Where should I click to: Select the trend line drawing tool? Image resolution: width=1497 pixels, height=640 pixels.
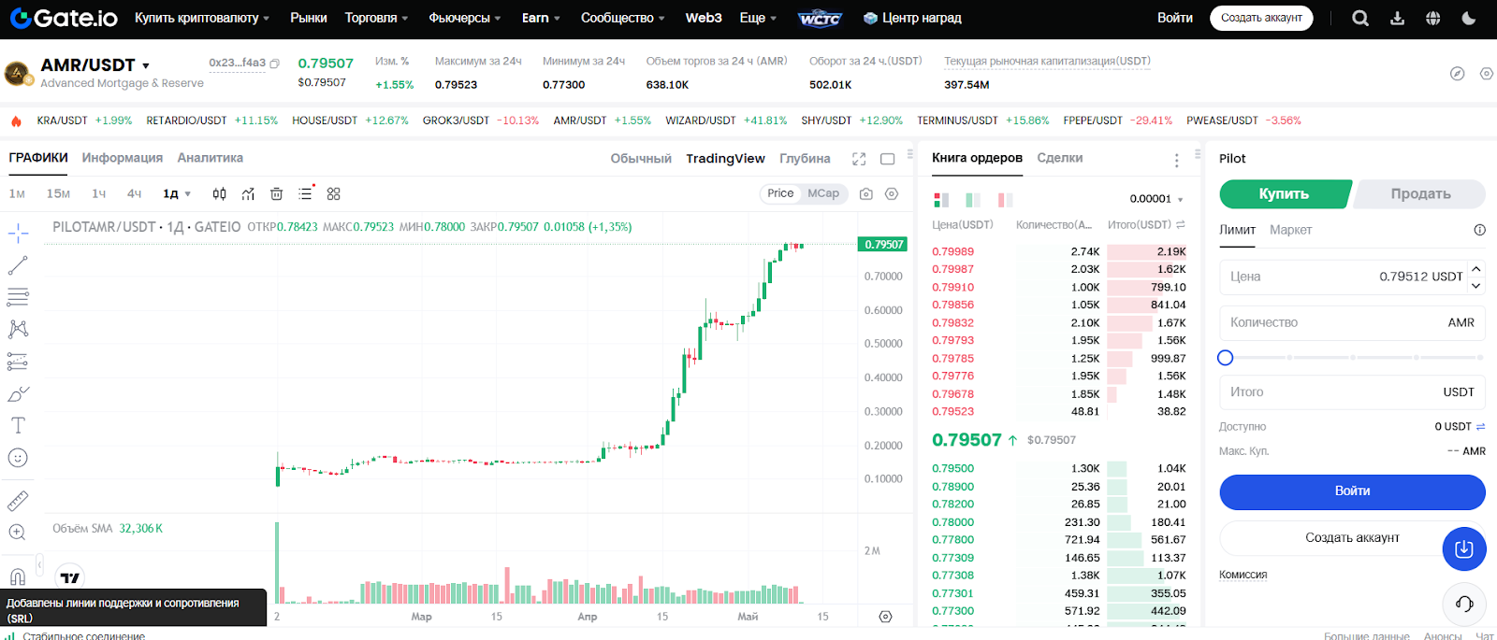click(18, 265)
